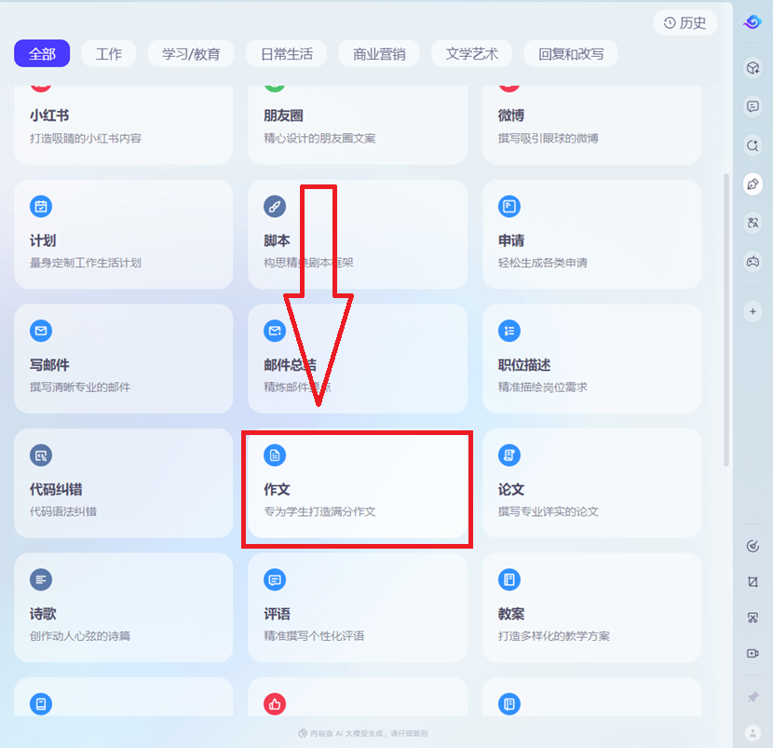
Task: Open the AI search magnifier sidebar icon
Action: tap(753, 145)
